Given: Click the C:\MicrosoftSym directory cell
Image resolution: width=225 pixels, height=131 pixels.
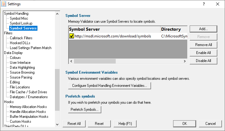Looking at the screenshot, I should (174, 36).
